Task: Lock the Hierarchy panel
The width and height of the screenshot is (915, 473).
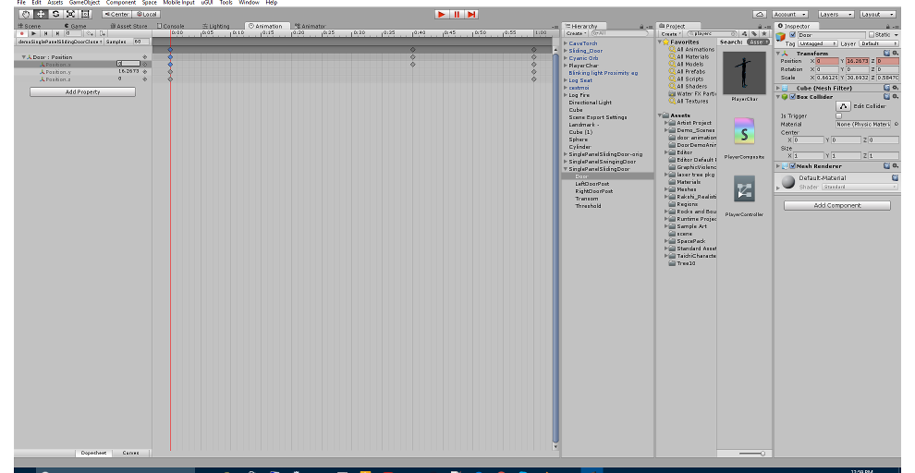Action: coord(641,26)
